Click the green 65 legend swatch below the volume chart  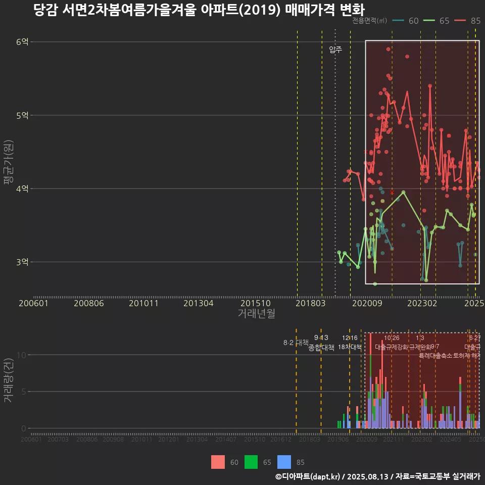tap(251, 462)
